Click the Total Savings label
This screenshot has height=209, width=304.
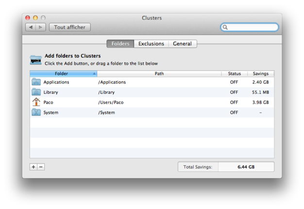[198, 167]
